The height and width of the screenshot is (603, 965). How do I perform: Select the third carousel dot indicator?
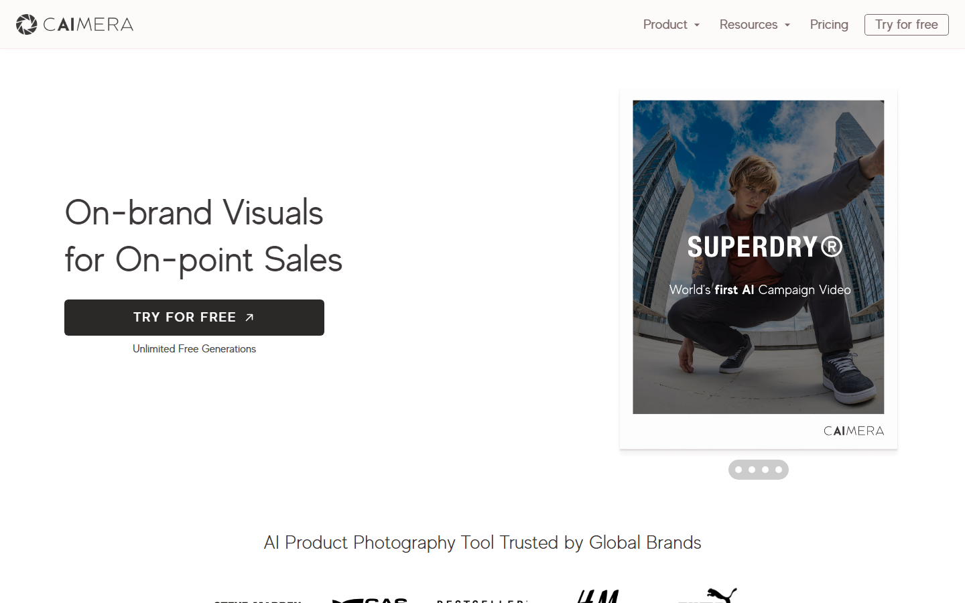coord(765,470)
